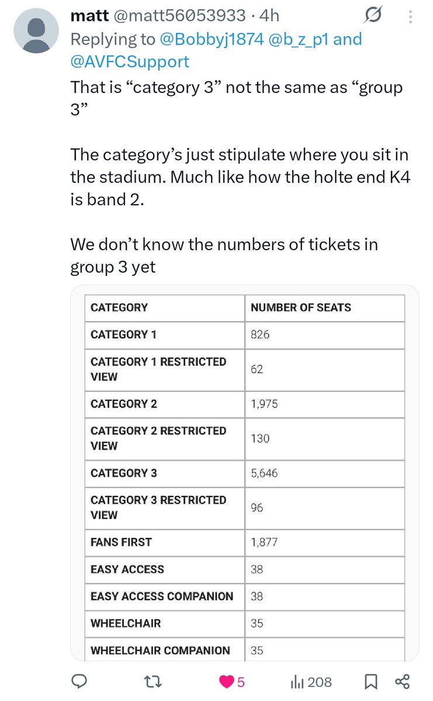Visit the @b_z_p1 profile link

[299, 39]
